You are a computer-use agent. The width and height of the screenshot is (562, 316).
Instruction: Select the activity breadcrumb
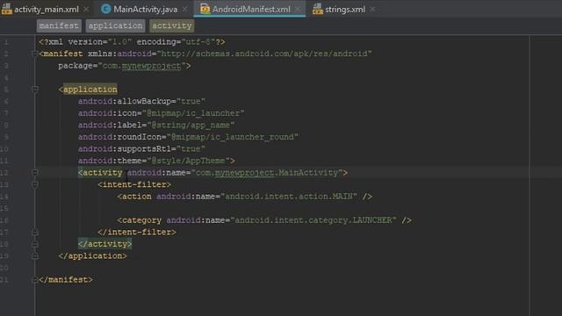click(172, 25)
